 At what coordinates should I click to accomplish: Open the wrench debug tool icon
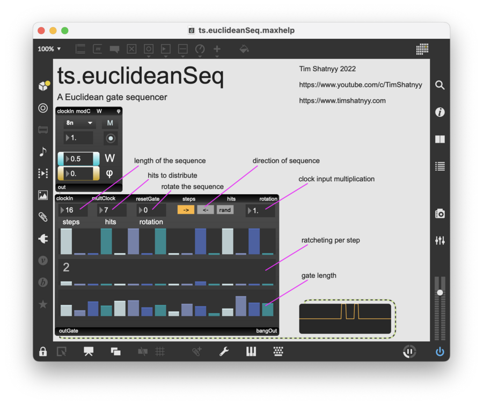tap(224, 352)
